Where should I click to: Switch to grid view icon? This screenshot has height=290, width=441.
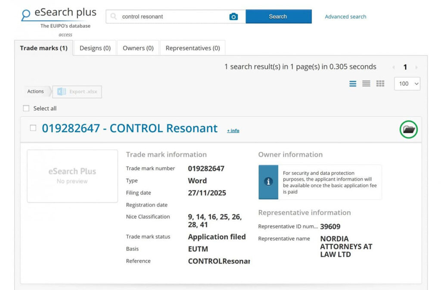(380, 84)
